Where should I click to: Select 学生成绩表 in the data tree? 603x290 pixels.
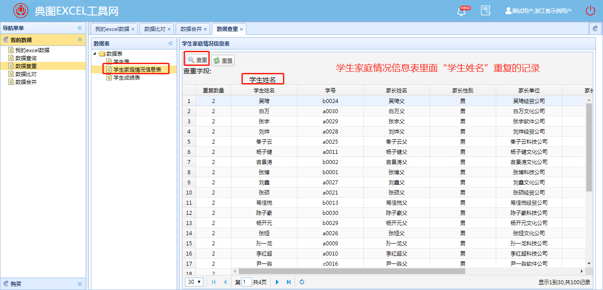click(127, 78)
